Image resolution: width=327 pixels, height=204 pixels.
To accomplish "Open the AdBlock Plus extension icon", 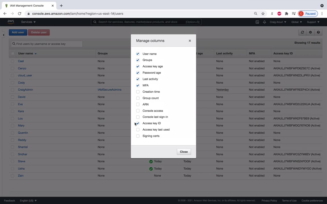I will coord(279,14).
